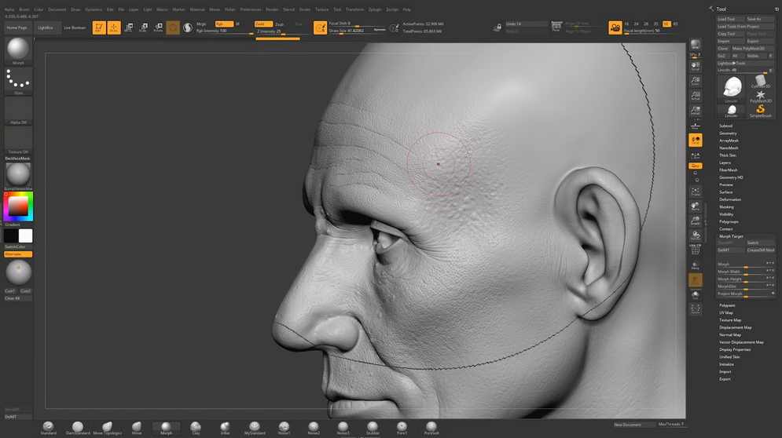Open the Brush menu

tap(24, 9)
